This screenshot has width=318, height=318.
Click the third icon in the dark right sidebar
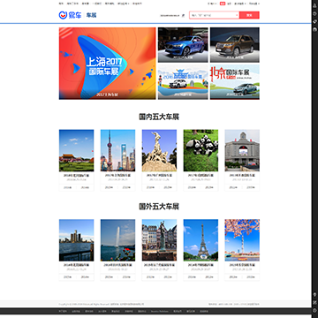click(x=314, y=21)
